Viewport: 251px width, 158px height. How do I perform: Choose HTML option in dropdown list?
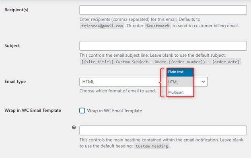pyautogui.click(x=180, y=82)
